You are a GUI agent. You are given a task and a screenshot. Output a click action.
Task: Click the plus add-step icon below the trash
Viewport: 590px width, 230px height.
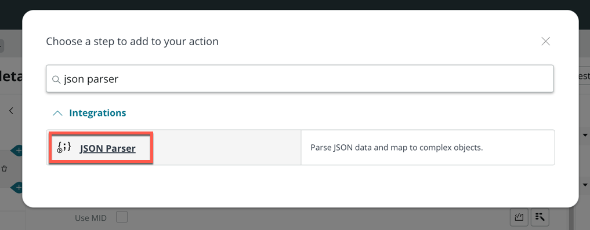(17, 187)
